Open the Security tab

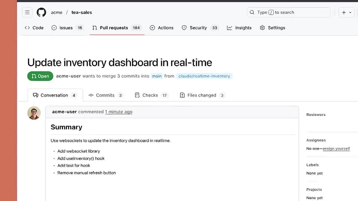click(200, 28)
